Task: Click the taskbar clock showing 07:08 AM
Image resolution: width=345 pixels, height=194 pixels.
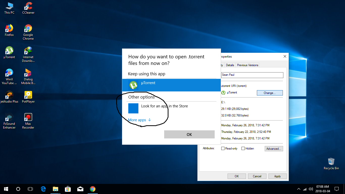Action: coord(322,189)
